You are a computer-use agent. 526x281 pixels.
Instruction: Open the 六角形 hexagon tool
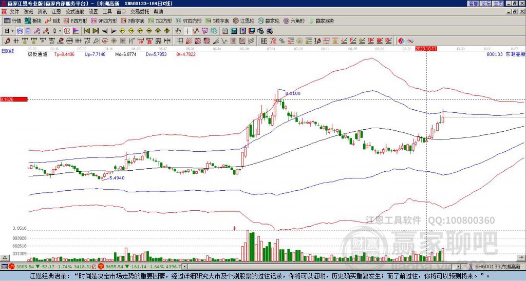[294, 21]
